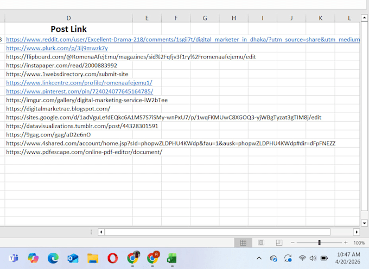
Task: Select the instapaper.com URL cell
Action: click(x=61, y=65)
